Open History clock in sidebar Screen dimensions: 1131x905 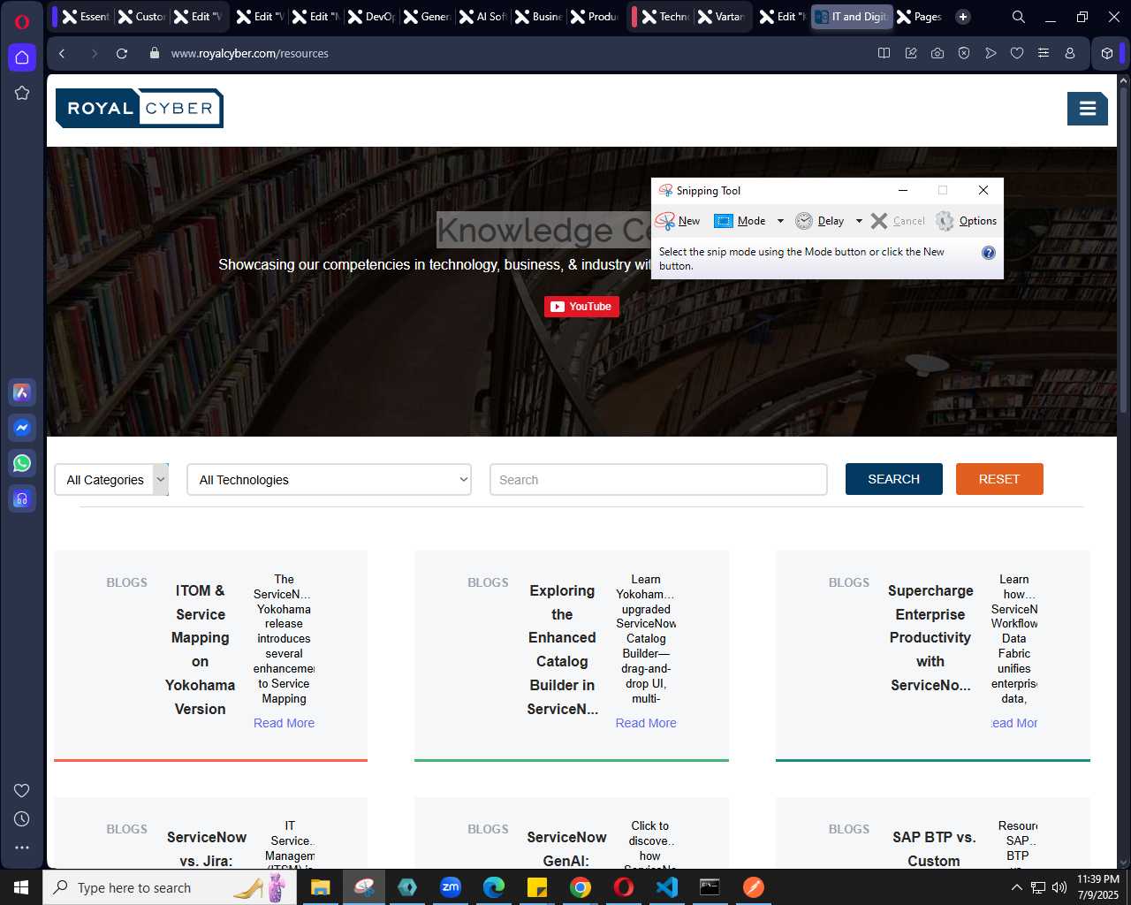[22, 818]
